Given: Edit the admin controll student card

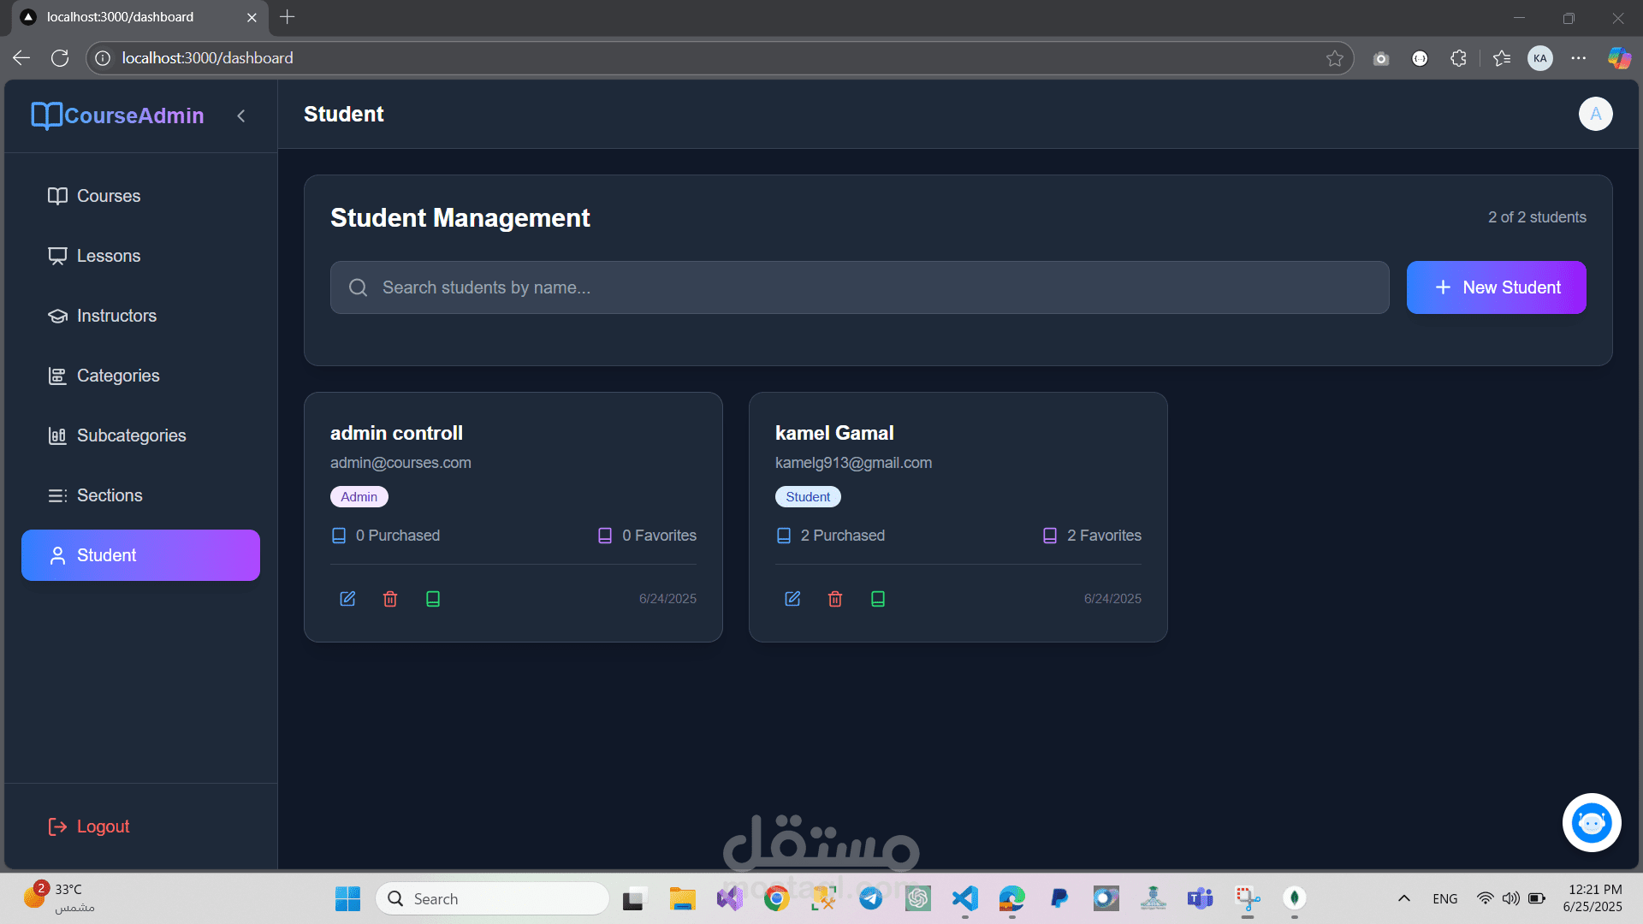Looking at the screenshot, I should [347, 599].
